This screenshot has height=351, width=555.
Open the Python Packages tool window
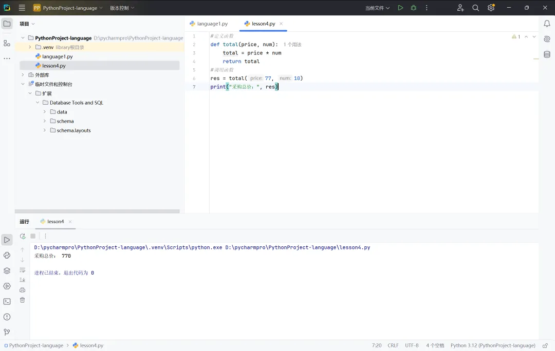pos(7,255)
